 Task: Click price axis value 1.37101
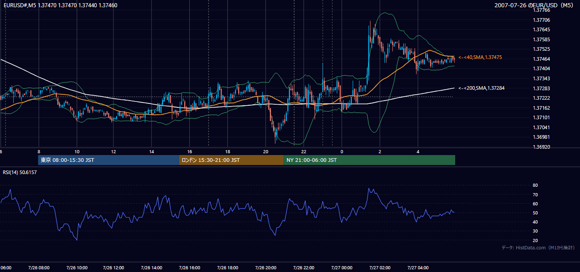coord(541,117)
